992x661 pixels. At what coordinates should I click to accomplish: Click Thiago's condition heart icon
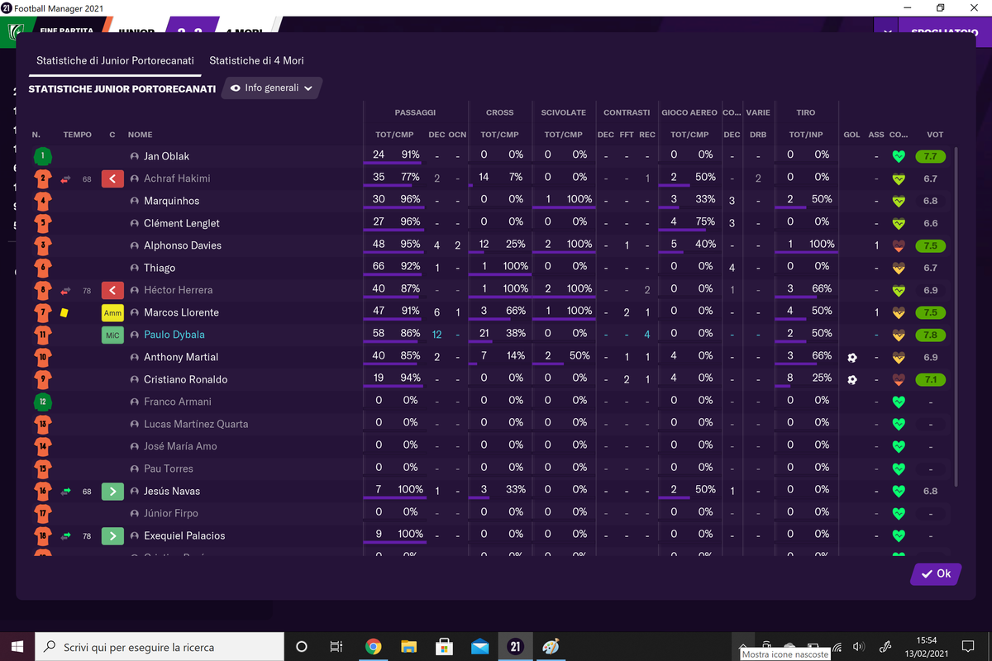[899, 268]
